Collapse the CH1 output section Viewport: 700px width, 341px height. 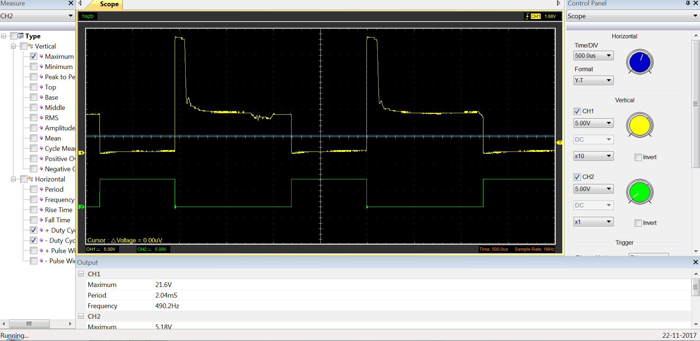[x=81, y=273]
